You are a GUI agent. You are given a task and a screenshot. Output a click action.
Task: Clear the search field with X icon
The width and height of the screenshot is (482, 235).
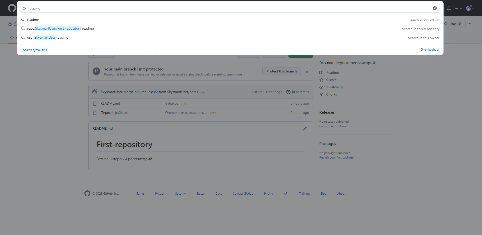point(435,8)
